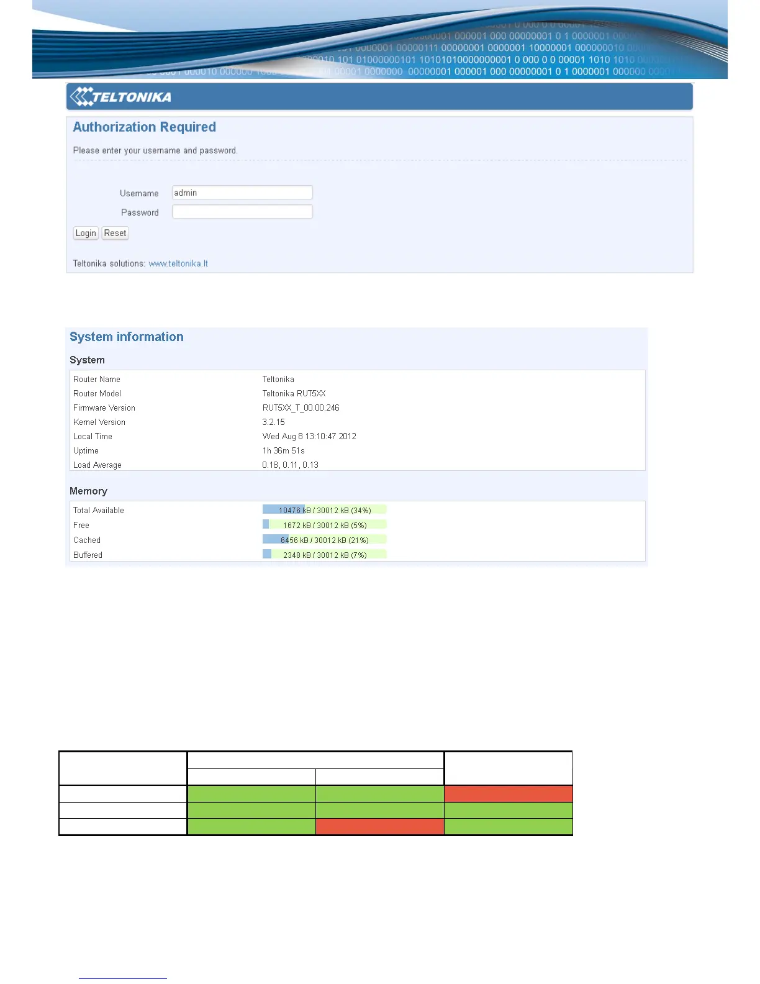Screen dimensions: 760x984
Task: Select the uptime value "1h 36m 51s"
Action: point(284,450)
